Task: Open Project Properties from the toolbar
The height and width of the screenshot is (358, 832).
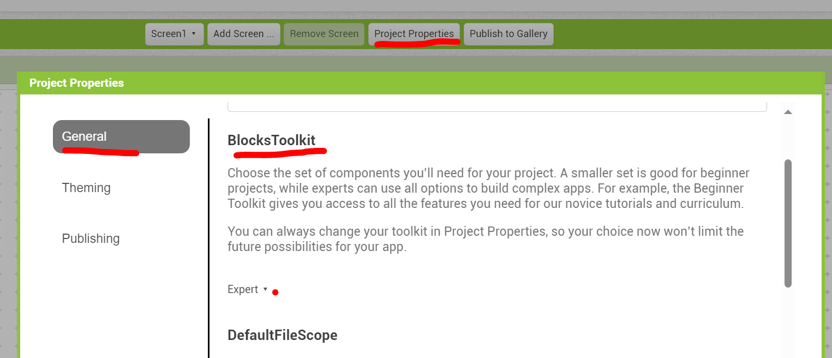Action: point(414,34)
